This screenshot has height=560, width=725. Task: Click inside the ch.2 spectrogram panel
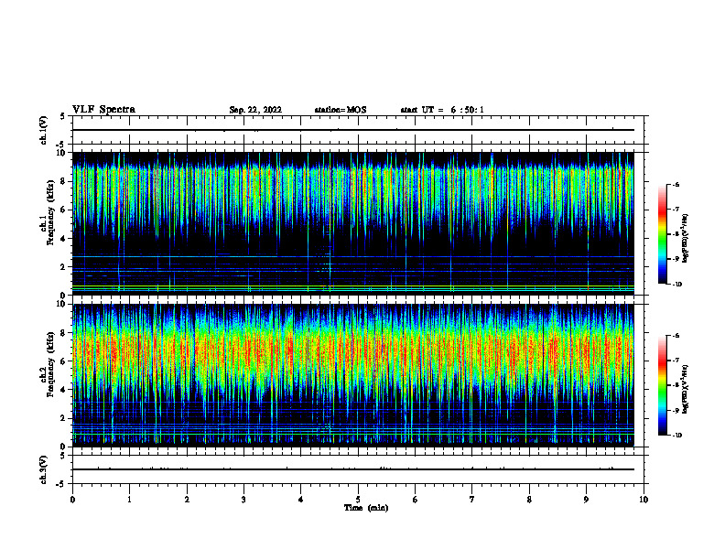(353, 375)
